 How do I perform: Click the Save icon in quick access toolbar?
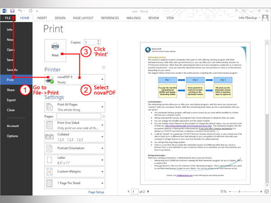(x=12, y=11)
